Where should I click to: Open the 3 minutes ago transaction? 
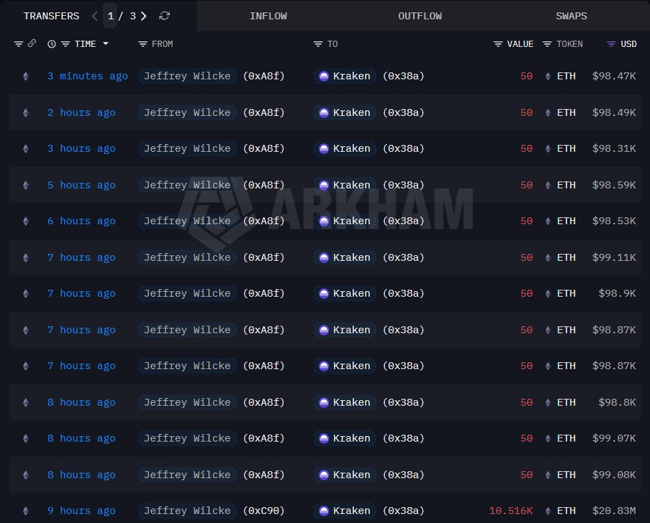coord(88,77)
